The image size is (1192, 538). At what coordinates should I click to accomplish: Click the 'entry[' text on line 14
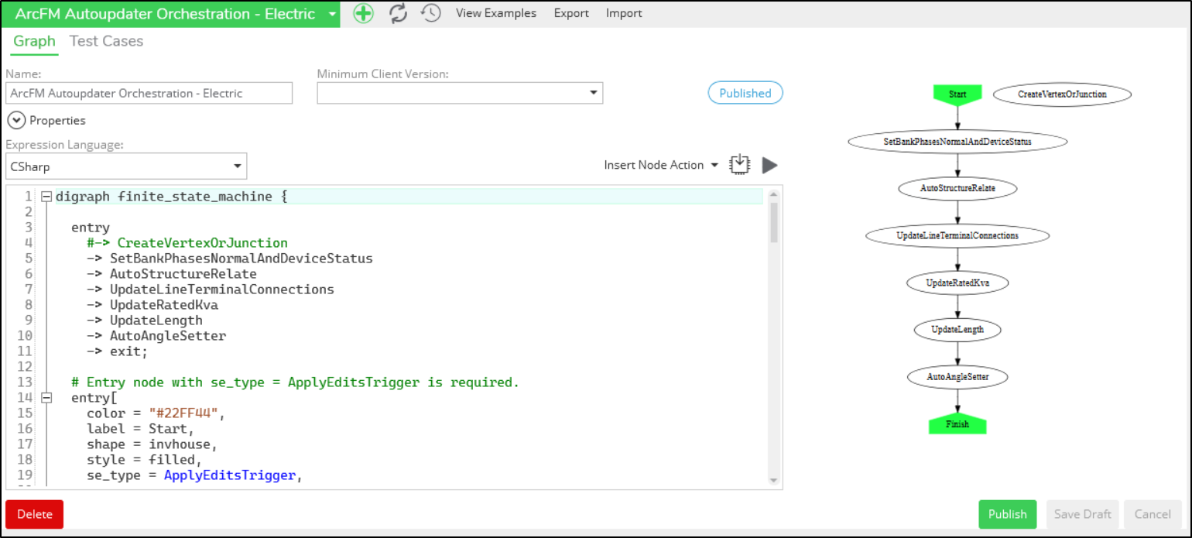tap(94, 398)
